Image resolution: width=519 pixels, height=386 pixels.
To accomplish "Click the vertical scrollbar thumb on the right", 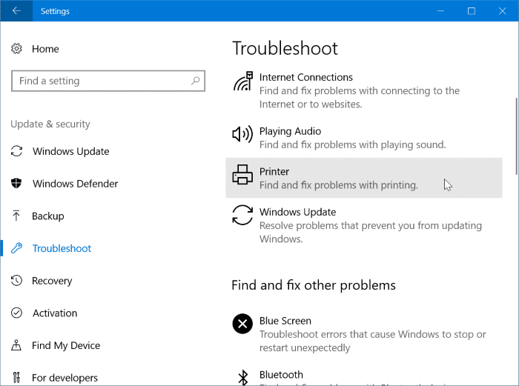I will (517, 136).
